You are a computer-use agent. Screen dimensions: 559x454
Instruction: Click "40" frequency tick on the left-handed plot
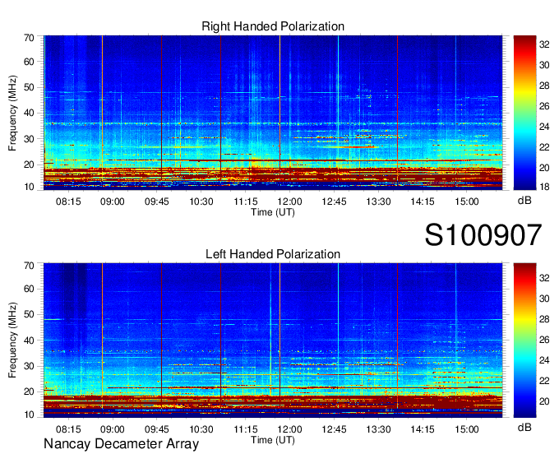(29, 340)
